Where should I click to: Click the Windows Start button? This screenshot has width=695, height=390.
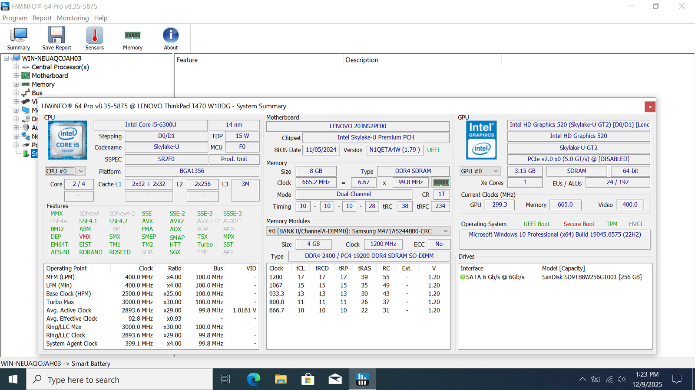13,380
